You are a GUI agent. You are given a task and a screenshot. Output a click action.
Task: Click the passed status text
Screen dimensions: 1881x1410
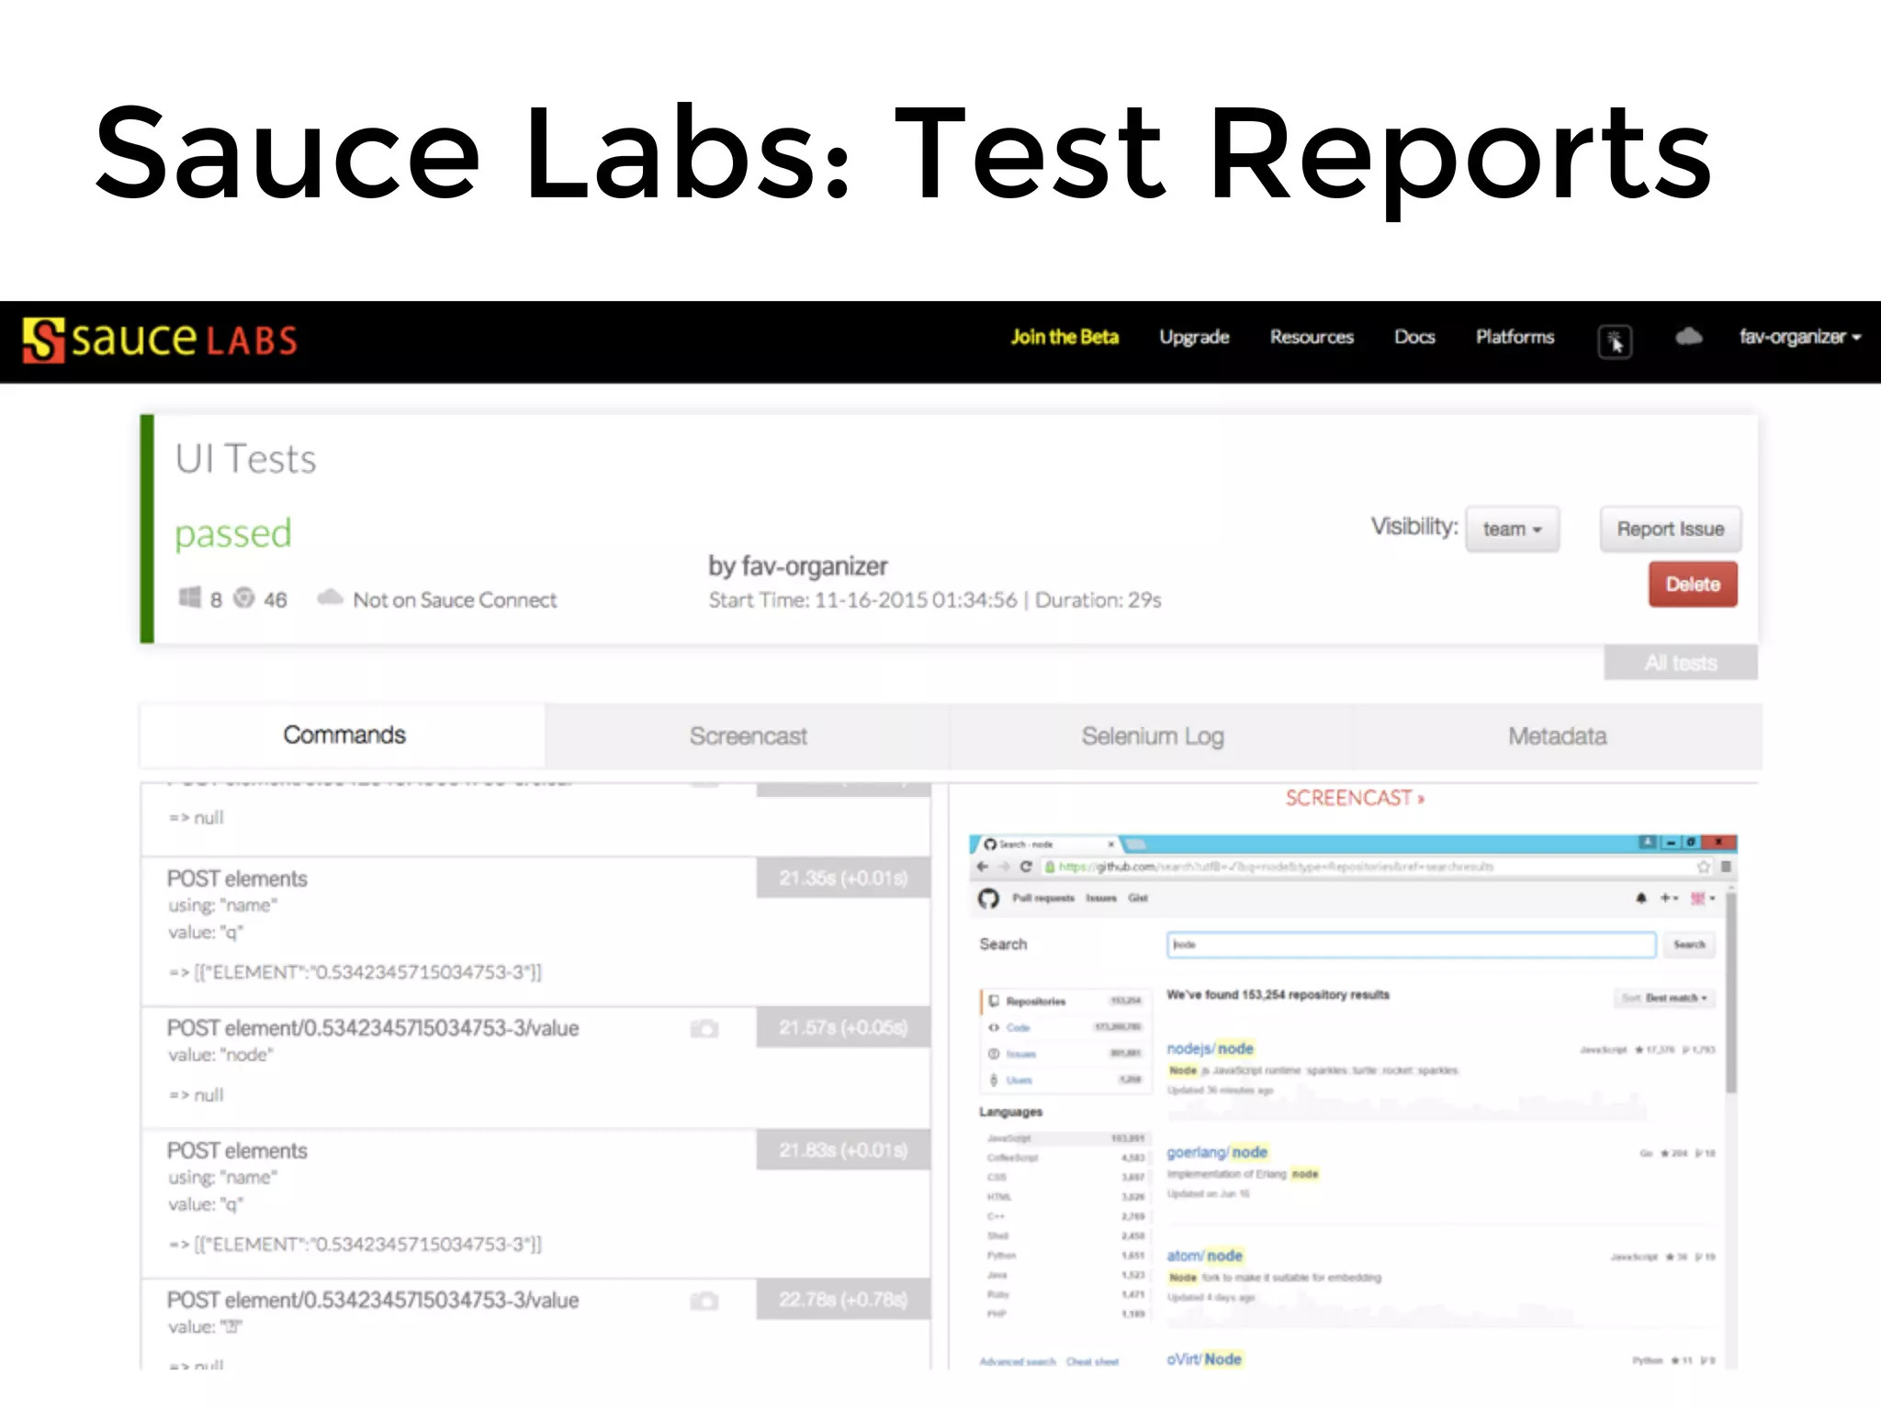tap(233, 533)
